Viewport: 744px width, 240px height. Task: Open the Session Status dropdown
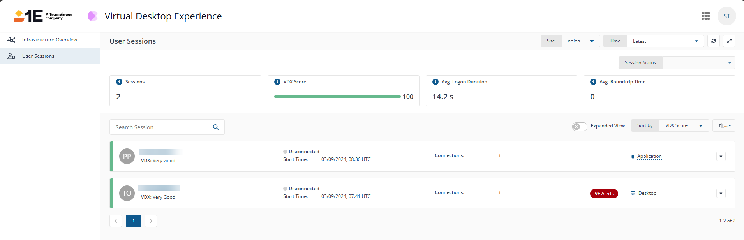(698, 63)
